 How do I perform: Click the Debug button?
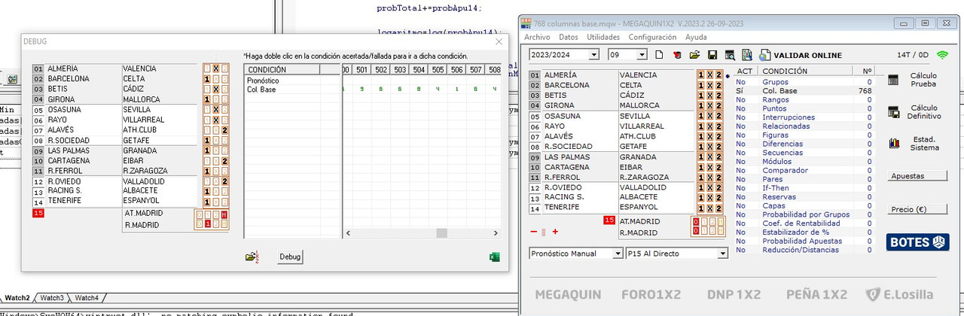click(290, 257)
